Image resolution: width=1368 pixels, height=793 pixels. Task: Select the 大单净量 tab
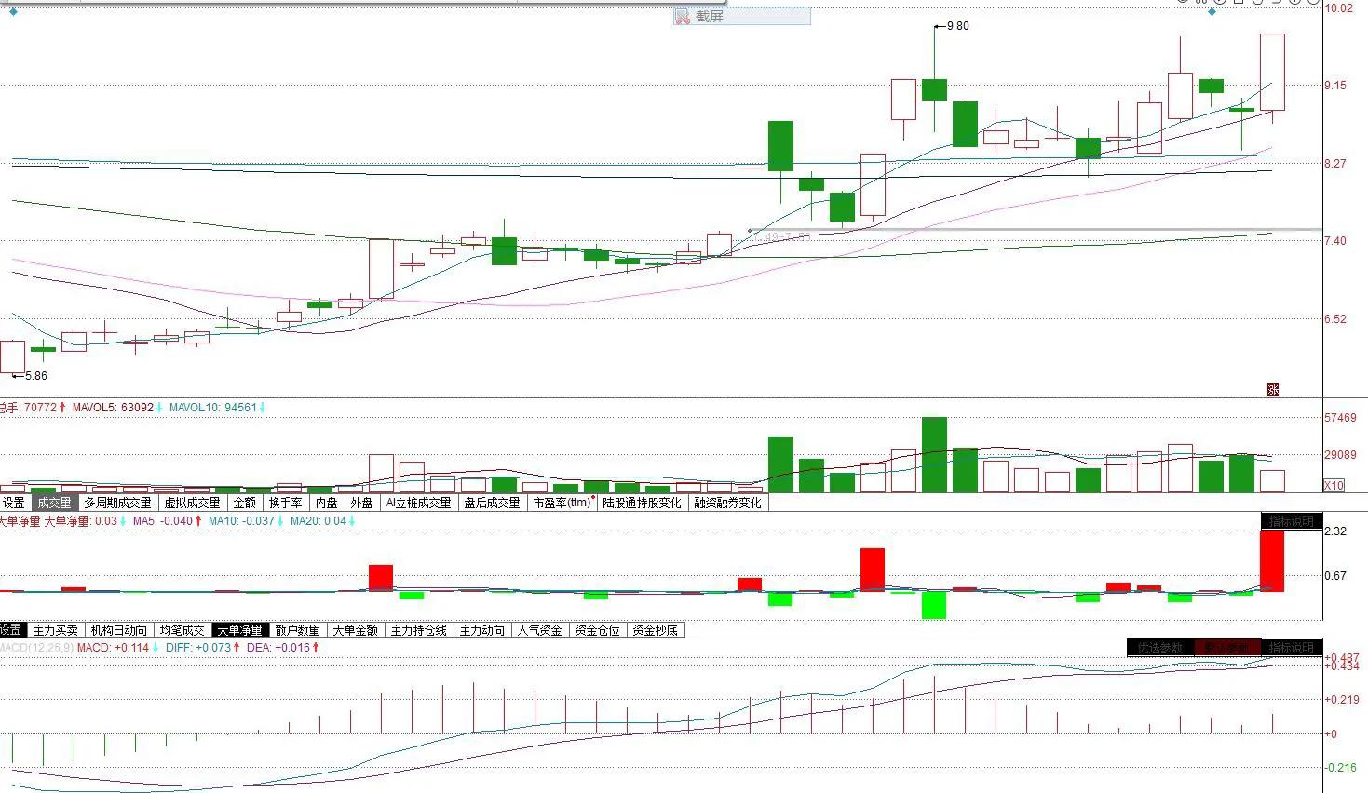(240, 630)
